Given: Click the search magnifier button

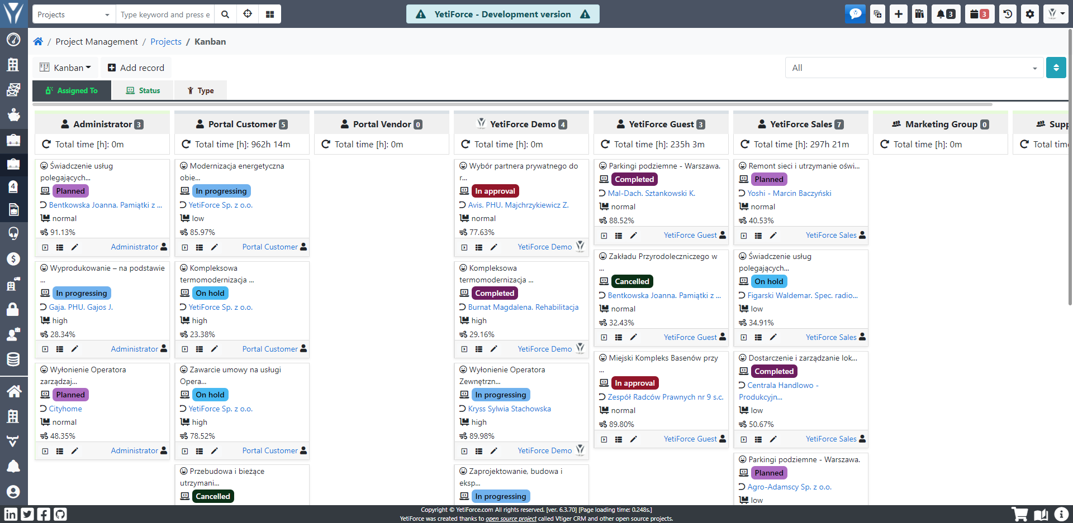Looking at the screenshot, I should [225, 15].
